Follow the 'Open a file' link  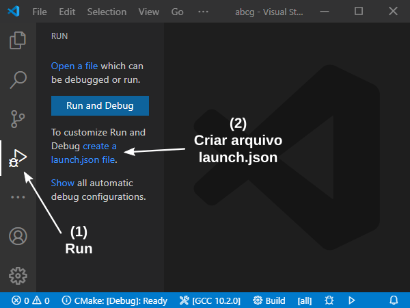[74, 66]
